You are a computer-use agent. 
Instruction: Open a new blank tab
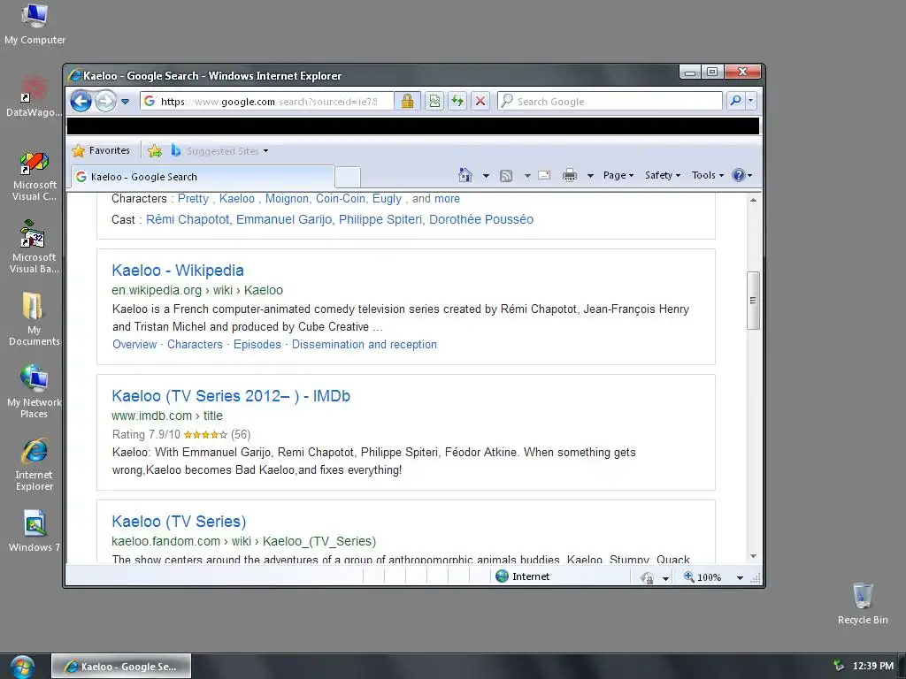point(347,177)
